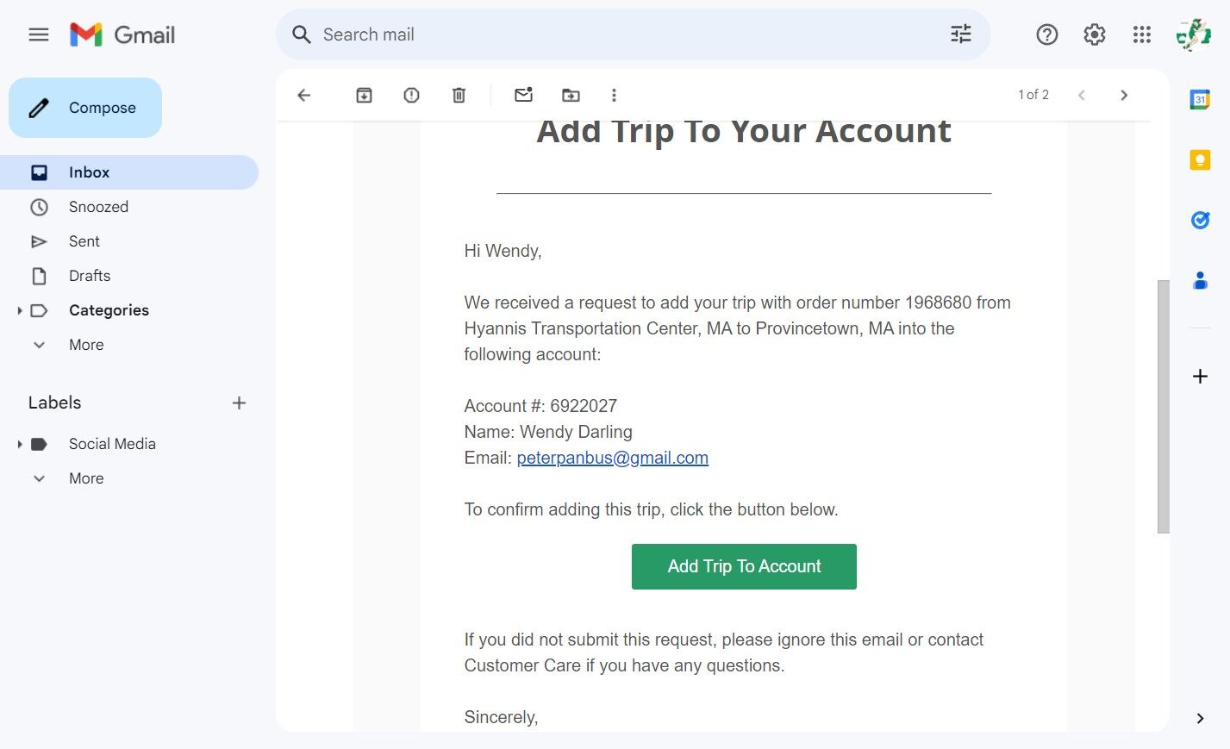Archive this email with the toolbar icon
This screenshot has height=749, width=1230.
click(x=364, y=95)
